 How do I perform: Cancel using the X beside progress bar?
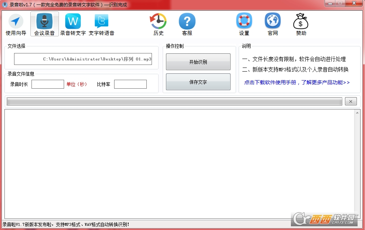[x=351, y=101]
